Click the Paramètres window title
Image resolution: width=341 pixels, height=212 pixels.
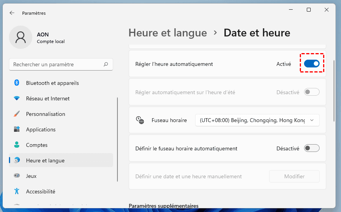point(34,13)
